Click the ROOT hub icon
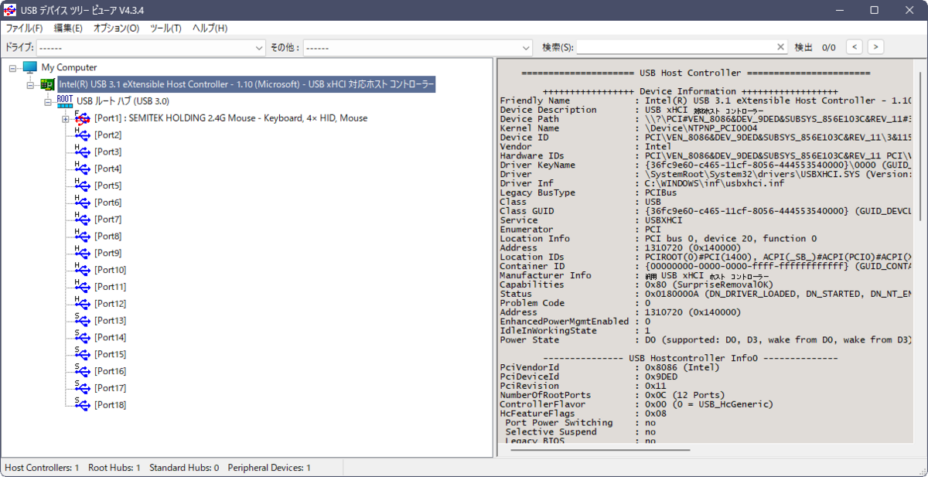Image resolution: width=928 pixels, height=477 pixels. click(x=65, y=101)
